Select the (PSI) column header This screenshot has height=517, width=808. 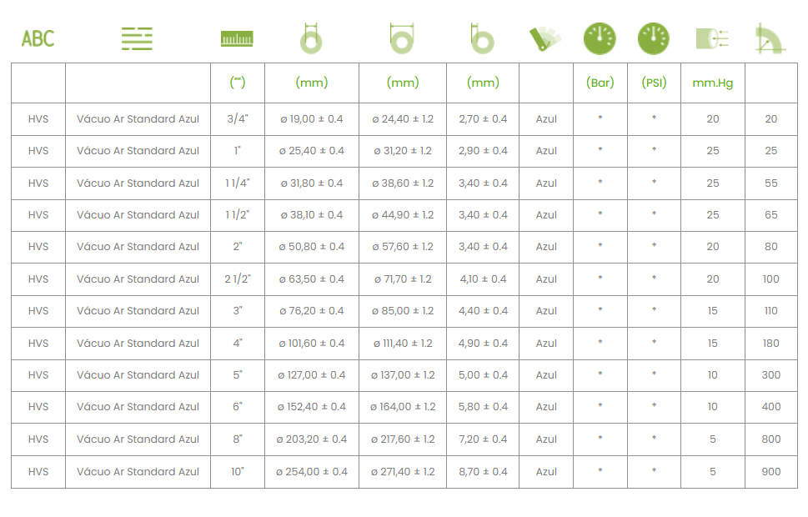click(x=654, y=83)
